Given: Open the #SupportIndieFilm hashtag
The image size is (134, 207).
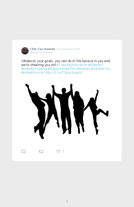Looking at the screenshot, I should [62, 69].
